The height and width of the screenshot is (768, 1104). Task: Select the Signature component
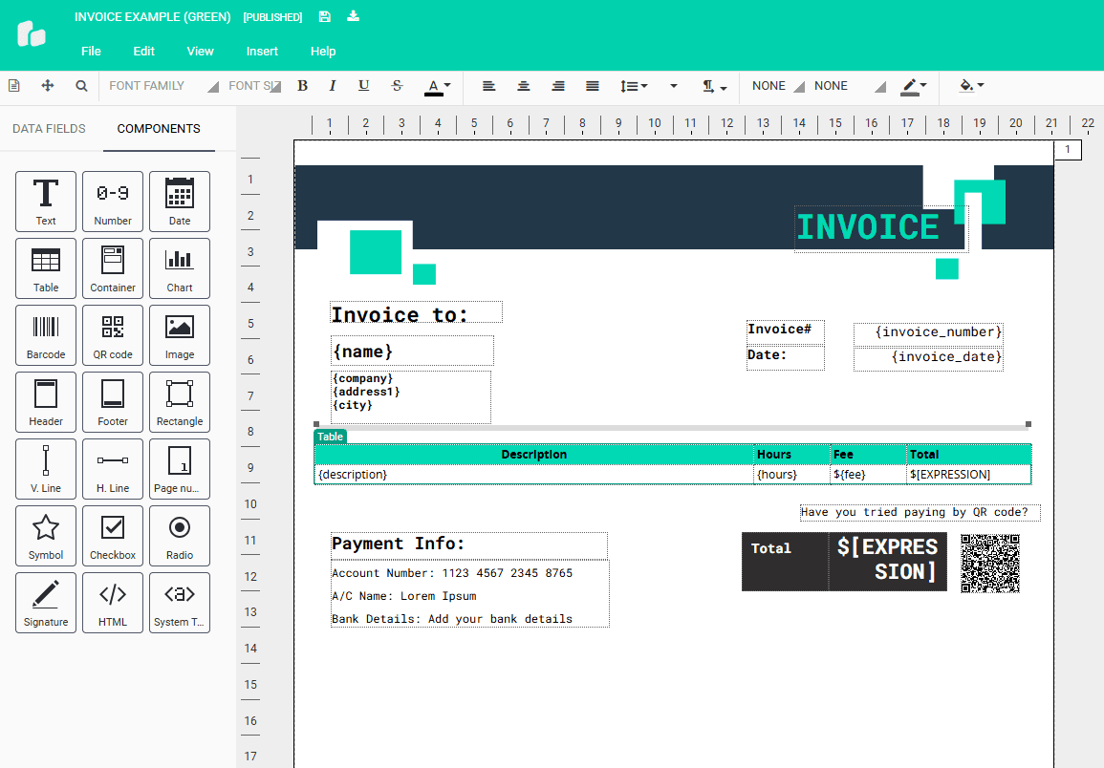(x=45, y=602)
